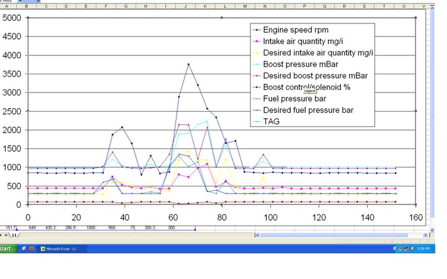Screen dimensions: 447x279
Task: Click the network computers tray icon
Action: (x=406, y=248)
